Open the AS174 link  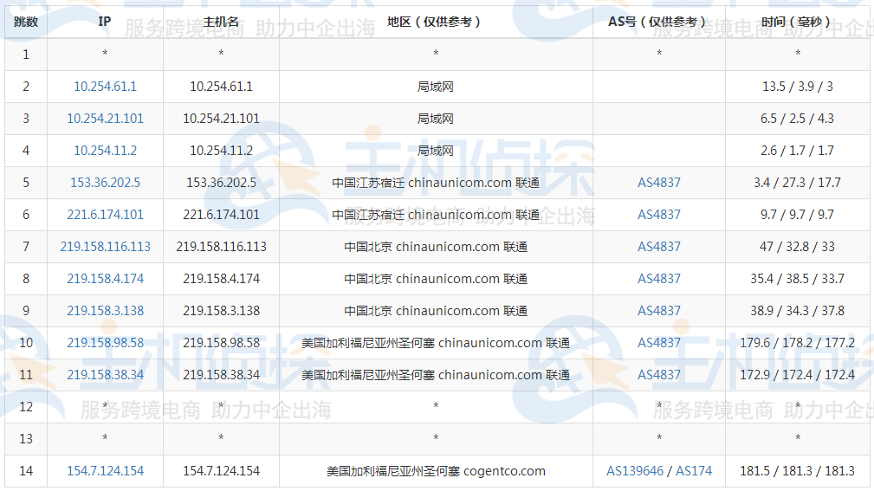[x=694, y=471]
